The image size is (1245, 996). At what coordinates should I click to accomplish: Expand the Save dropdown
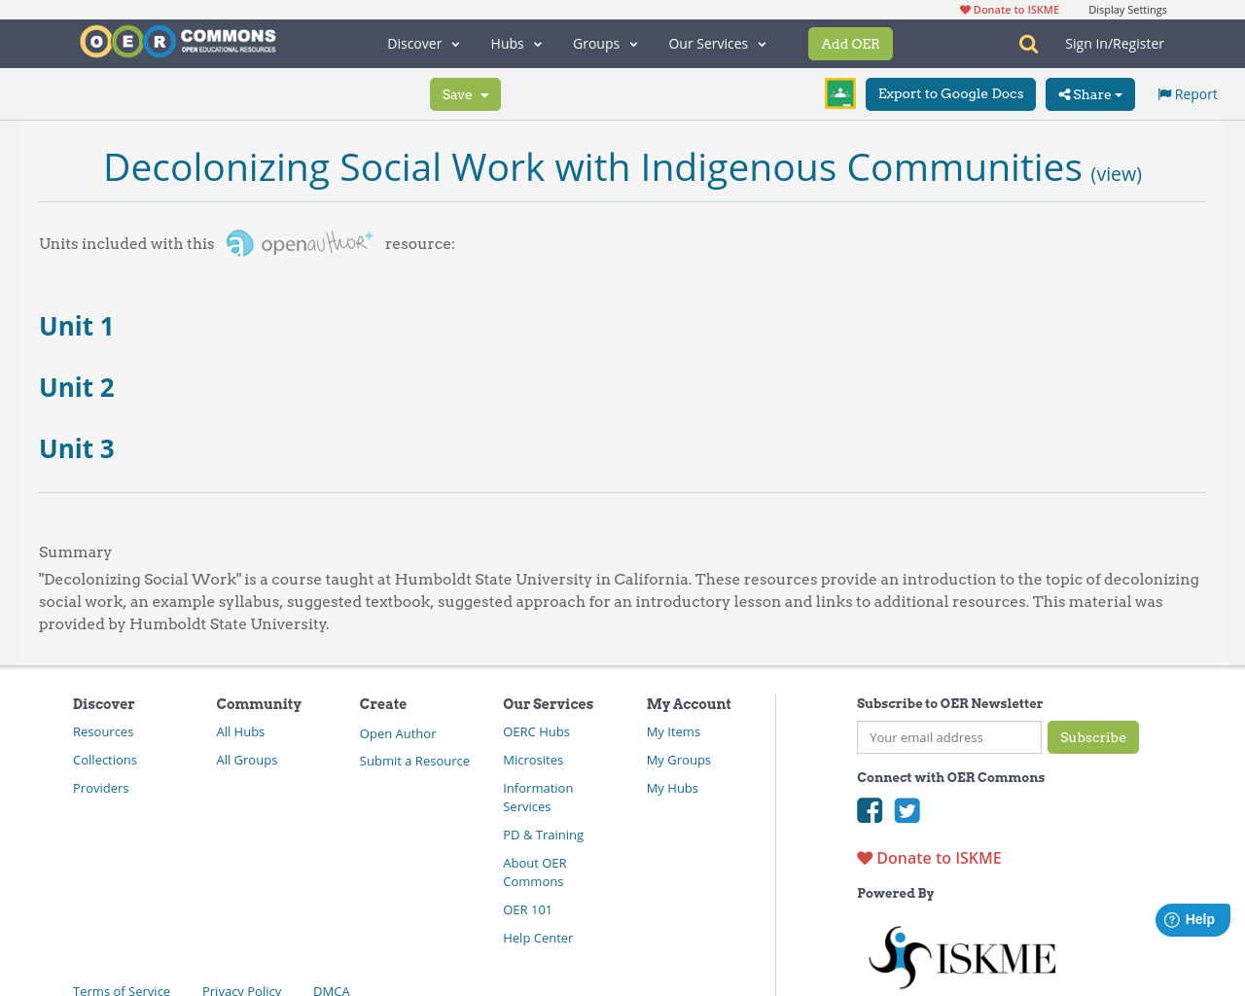(x=465, y=93)
